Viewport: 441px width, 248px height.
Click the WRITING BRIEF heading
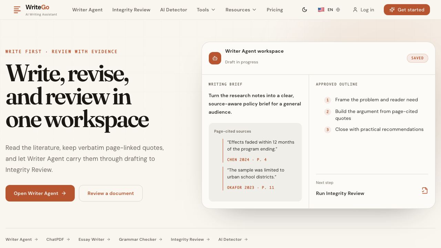coord(225,84)
